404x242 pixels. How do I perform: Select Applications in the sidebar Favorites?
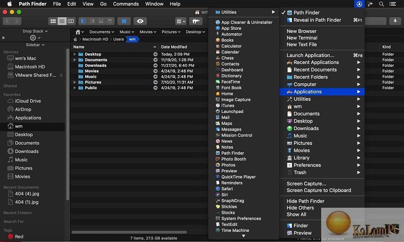[x=28, y=118]
